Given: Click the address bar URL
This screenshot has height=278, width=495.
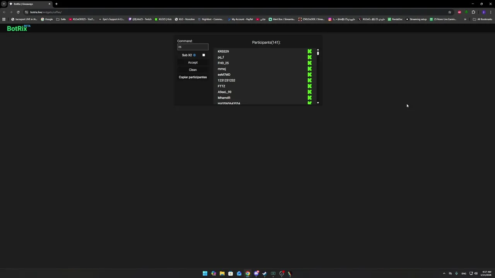Looking at the screenshot, I should tap(46, 12).
